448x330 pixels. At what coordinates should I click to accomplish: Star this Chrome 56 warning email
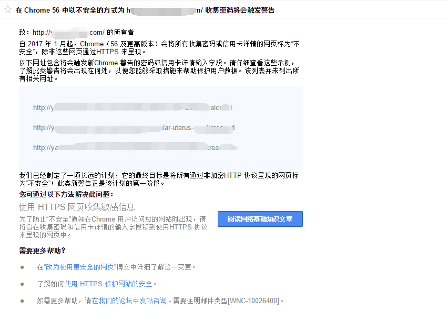(x=8, y=9)
